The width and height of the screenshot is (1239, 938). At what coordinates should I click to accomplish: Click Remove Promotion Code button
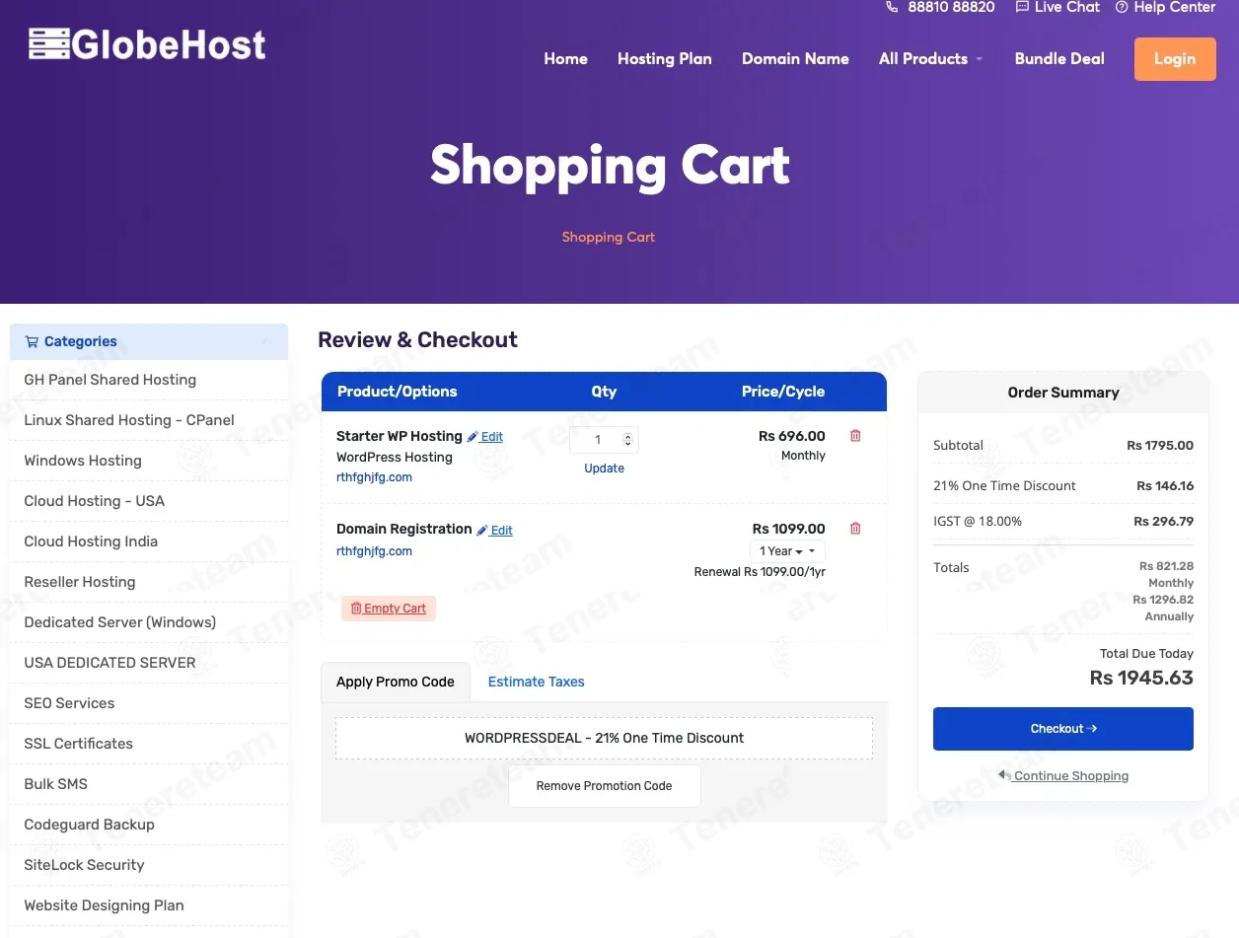pyautogui.click(x=604, y=786)
